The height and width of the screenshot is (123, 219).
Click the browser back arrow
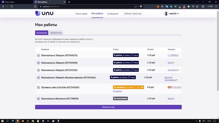(x=3, y=6)
